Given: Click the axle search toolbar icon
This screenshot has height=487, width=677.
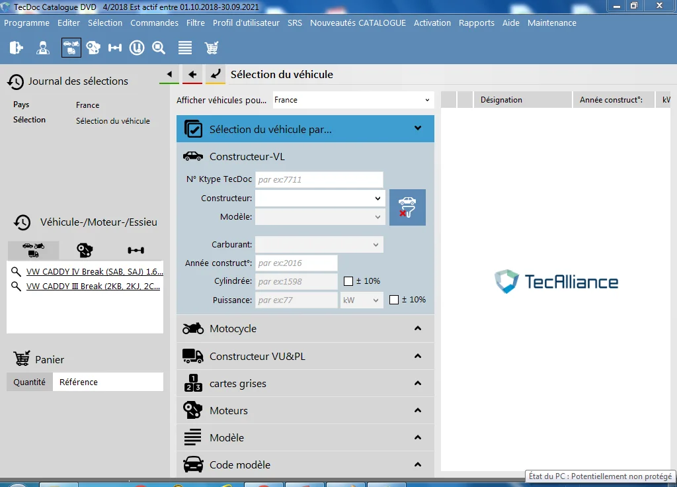Looking at the screenshot, I should 115,48.
